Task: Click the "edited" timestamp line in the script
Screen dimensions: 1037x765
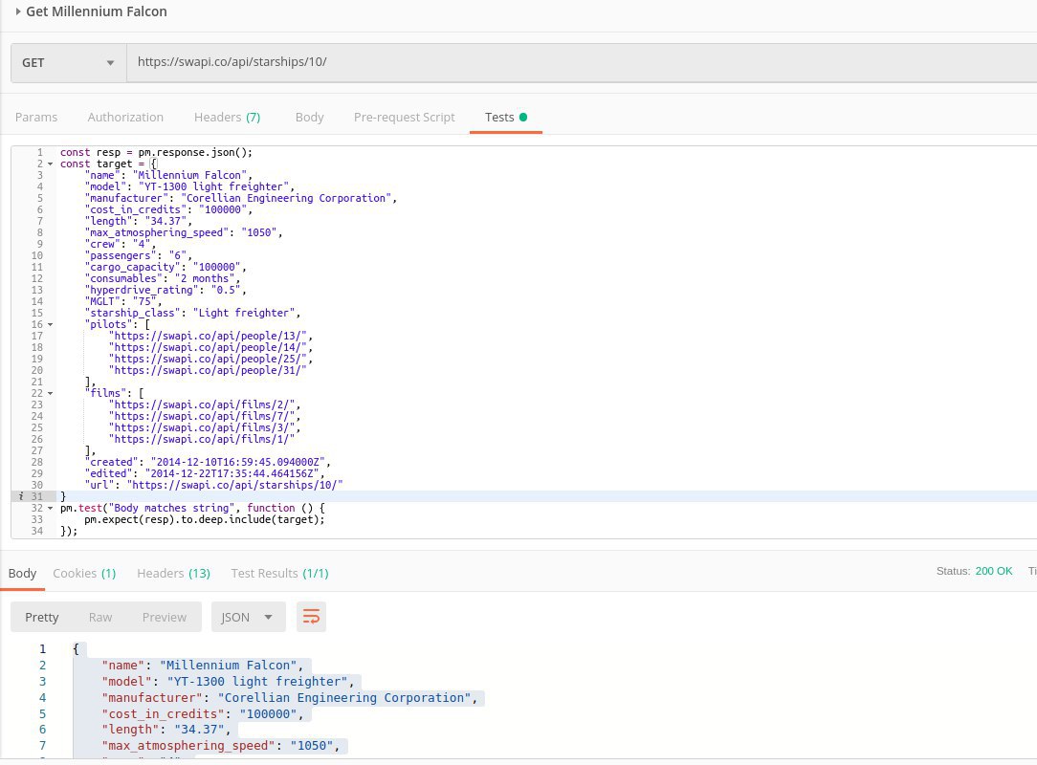Action: [205, 473]
